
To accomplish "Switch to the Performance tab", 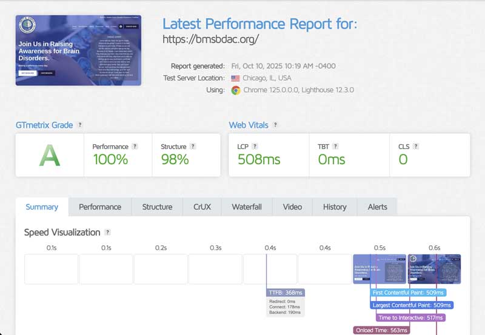I will (100, 207).
